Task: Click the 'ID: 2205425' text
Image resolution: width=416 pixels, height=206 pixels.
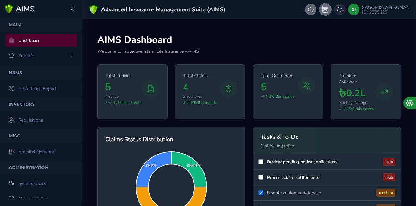Action: pyautogui.click(x=375, y=12)
